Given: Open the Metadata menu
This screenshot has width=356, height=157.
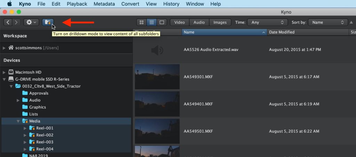Looking at the screenshot, I should point(104,4).
